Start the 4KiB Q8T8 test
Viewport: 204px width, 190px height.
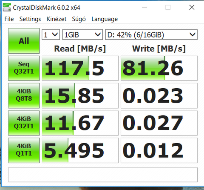24,95
